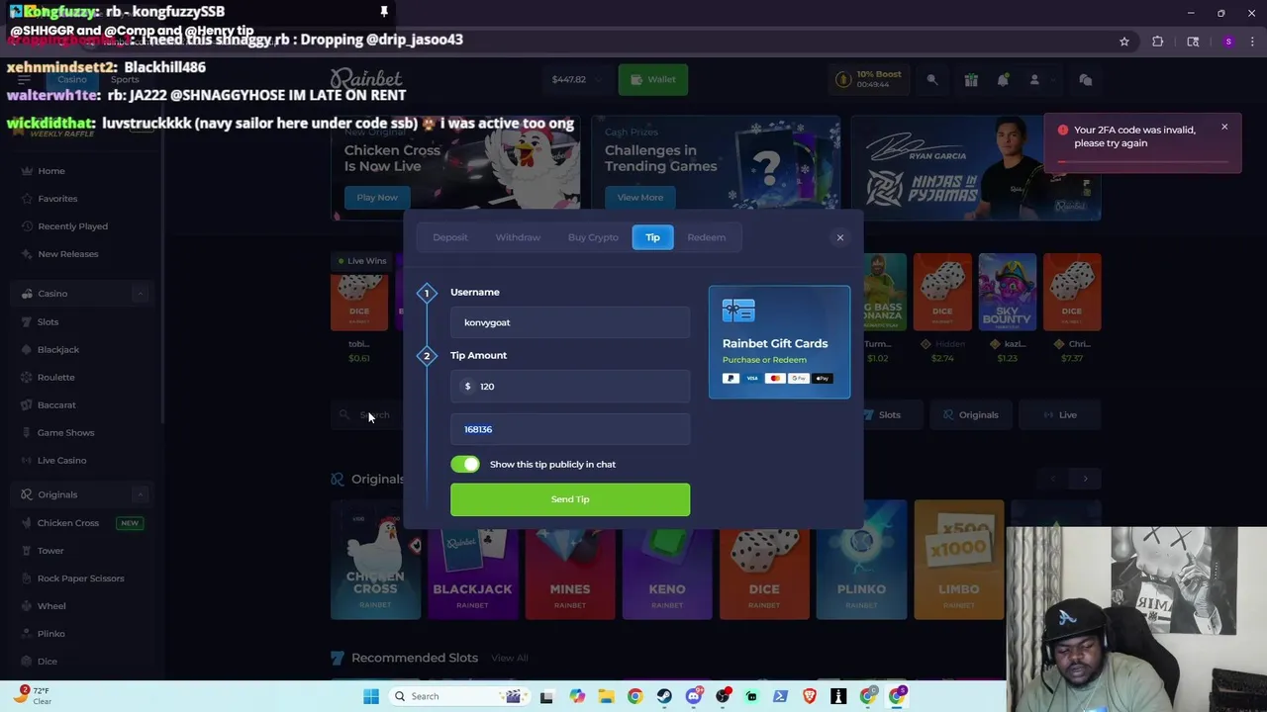Click the Tip Amount field showing 120
The image size is (1267, 712).
570,387
